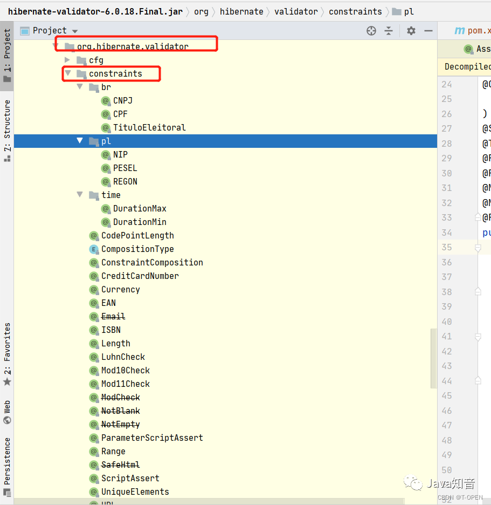This screenshot has height=505, width=491.
Task: Click the br folder icon
Action: coord(94,87)
